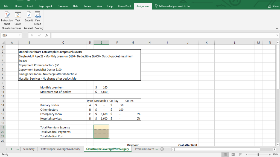Select column C header
Image resolution: width=280 pixels, height=157 pixels.
[63, 43]
